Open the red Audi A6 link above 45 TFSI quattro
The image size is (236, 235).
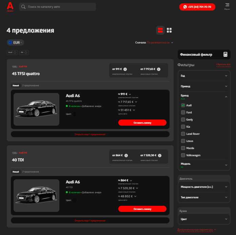point(23,67)
